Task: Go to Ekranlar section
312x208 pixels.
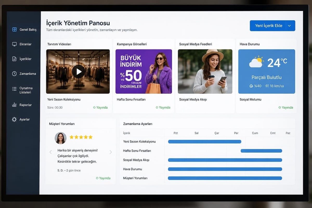Action: click(x=25, y=44)
